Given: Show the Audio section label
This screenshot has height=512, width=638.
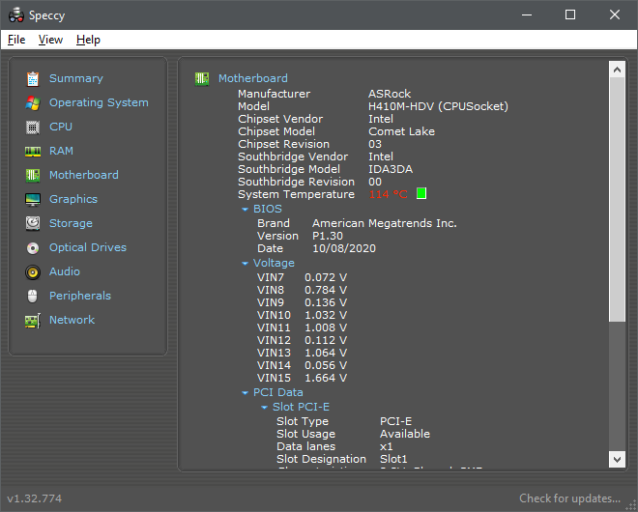Looking at the screenshot, I should coord(65,271).
